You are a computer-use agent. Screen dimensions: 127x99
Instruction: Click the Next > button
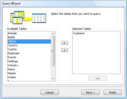pos(90,92)
